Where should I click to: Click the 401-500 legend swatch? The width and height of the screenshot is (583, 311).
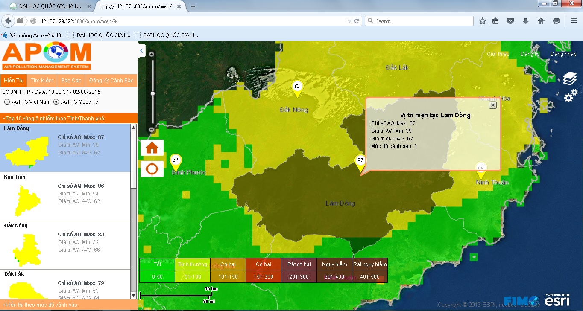370,276
